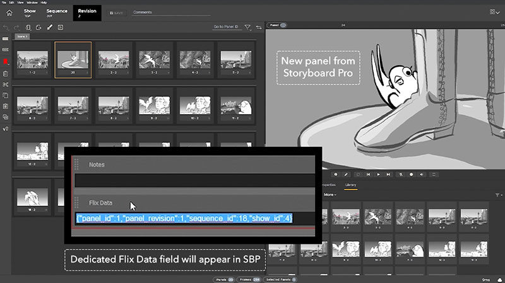Viewport: 505px width, 283px height.
Task: Click the Panels count status pill
Action: (x=224, y=280)
